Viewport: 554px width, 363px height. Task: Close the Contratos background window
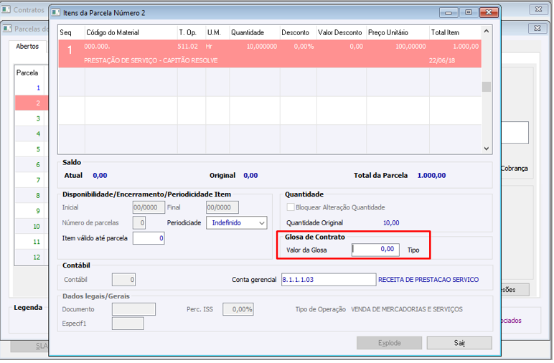tap(538, 9)
